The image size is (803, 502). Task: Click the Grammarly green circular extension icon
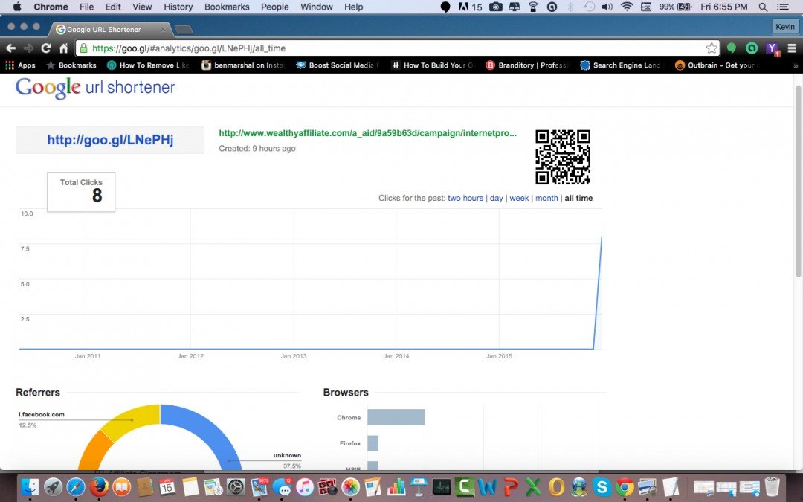(x=751, y=48)
